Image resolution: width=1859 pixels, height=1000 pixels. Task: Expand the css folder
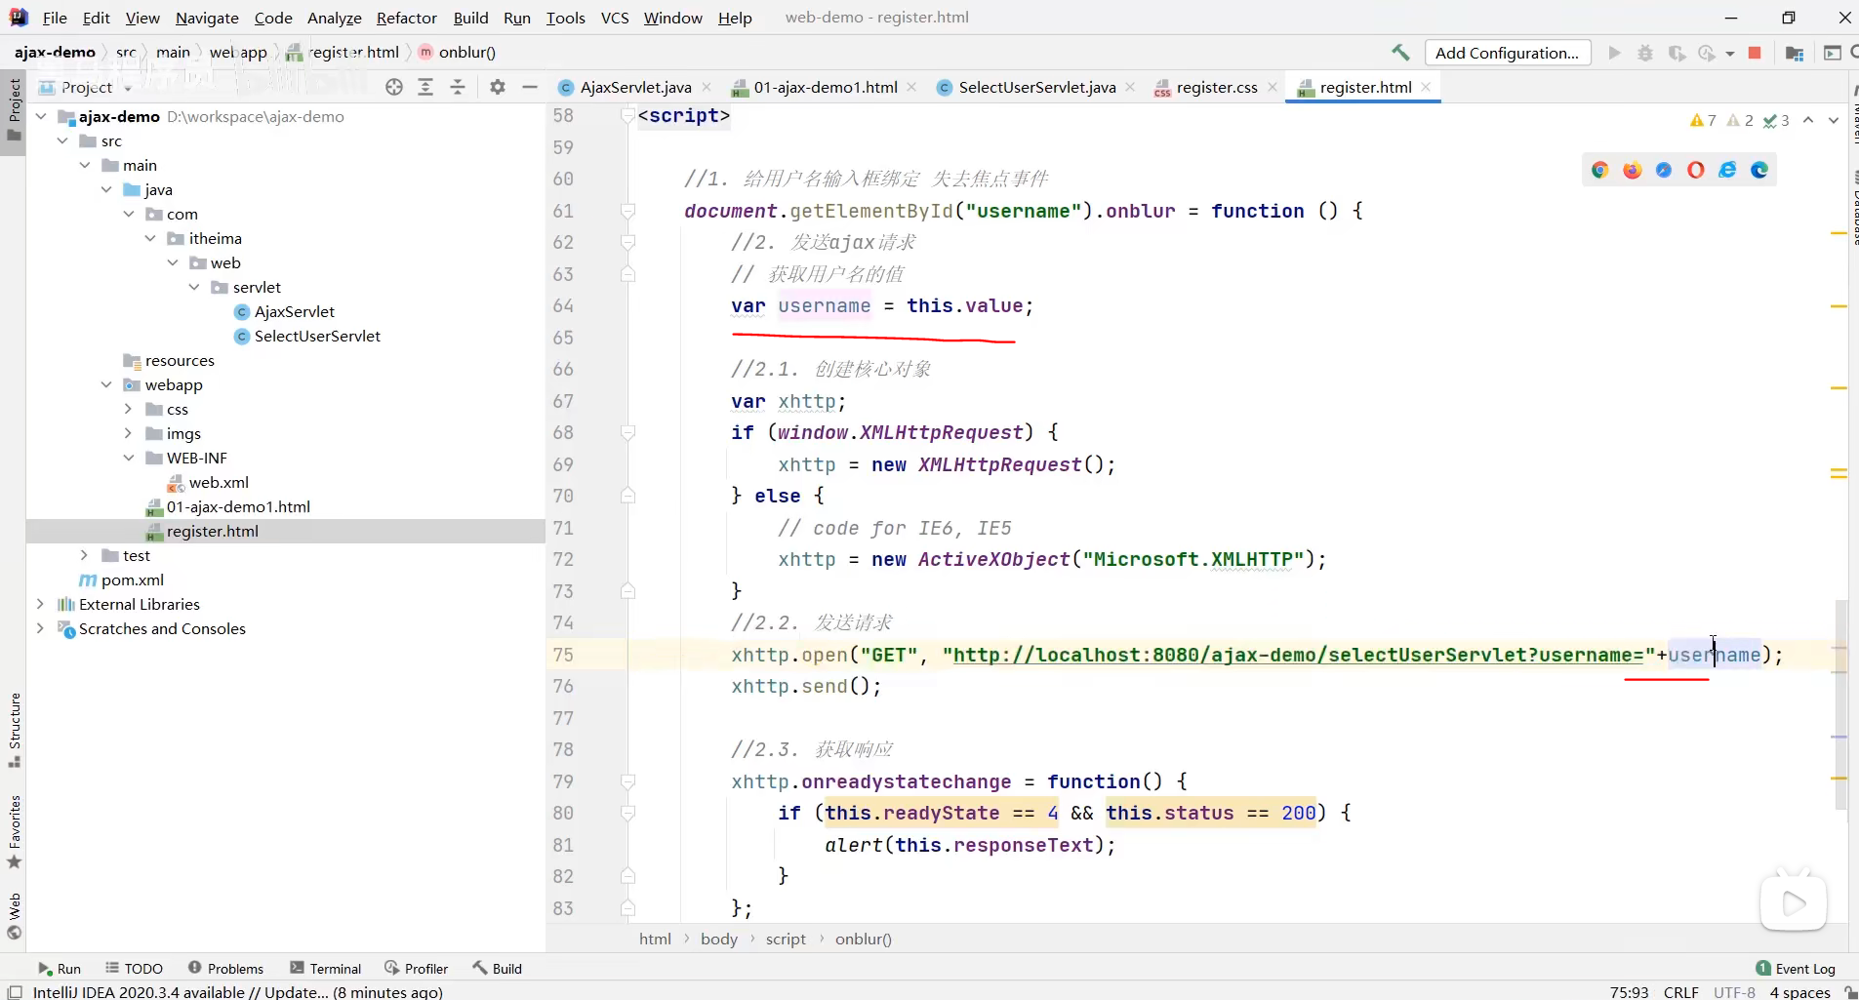coord(128,409)
